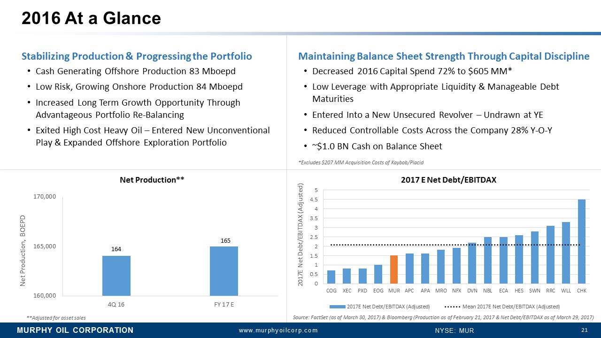Click x-axis label 'SWN'
601x338 pixels.
coord(535,291)
